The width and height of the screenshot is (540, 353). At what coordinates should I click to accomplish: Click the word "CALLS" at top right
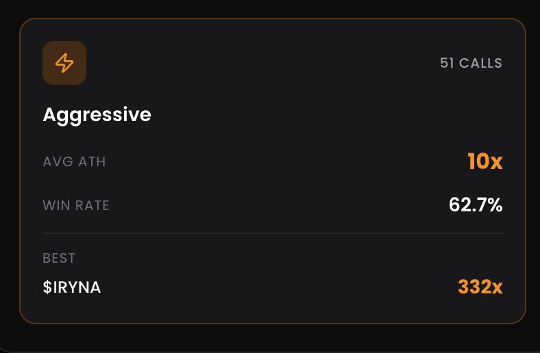pos(480,64)
